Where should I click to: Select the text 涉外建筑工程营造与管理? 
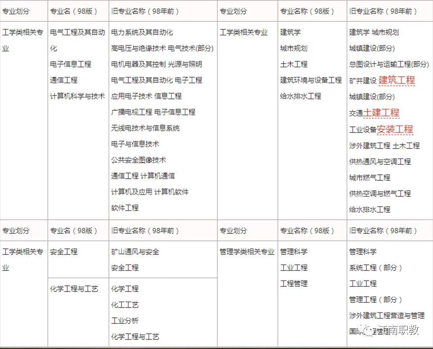[387, 315]
